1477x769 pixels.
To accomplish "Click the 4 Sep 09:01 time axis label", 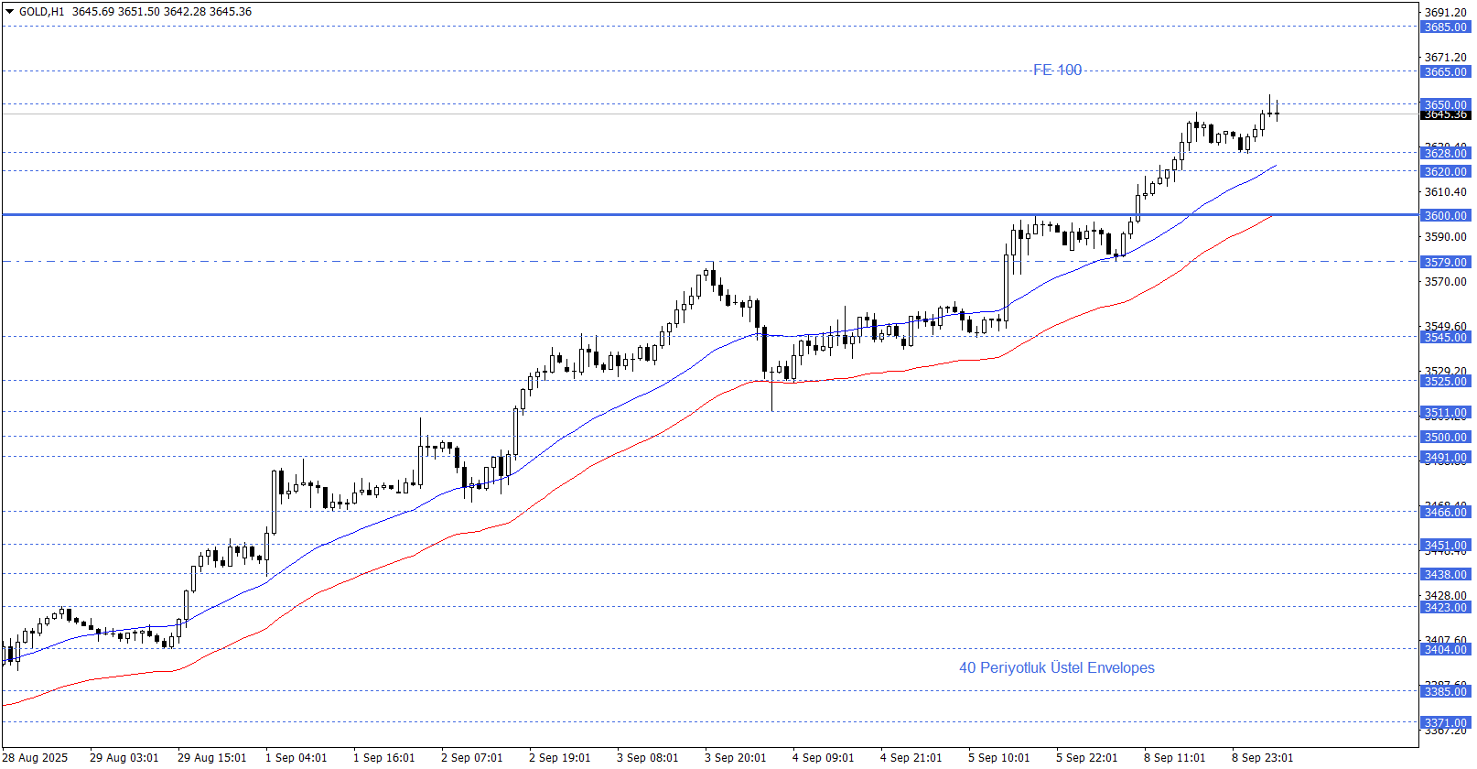I will (823, 757).
